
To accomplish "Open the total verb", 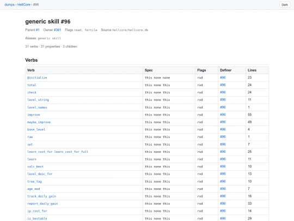I will 32,85.
